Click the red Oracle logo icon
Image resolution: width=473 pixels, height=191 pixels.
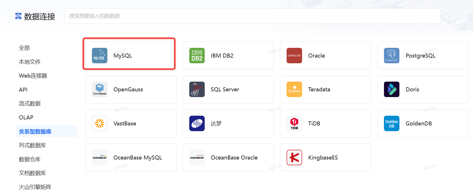click(x=294, y=56)
